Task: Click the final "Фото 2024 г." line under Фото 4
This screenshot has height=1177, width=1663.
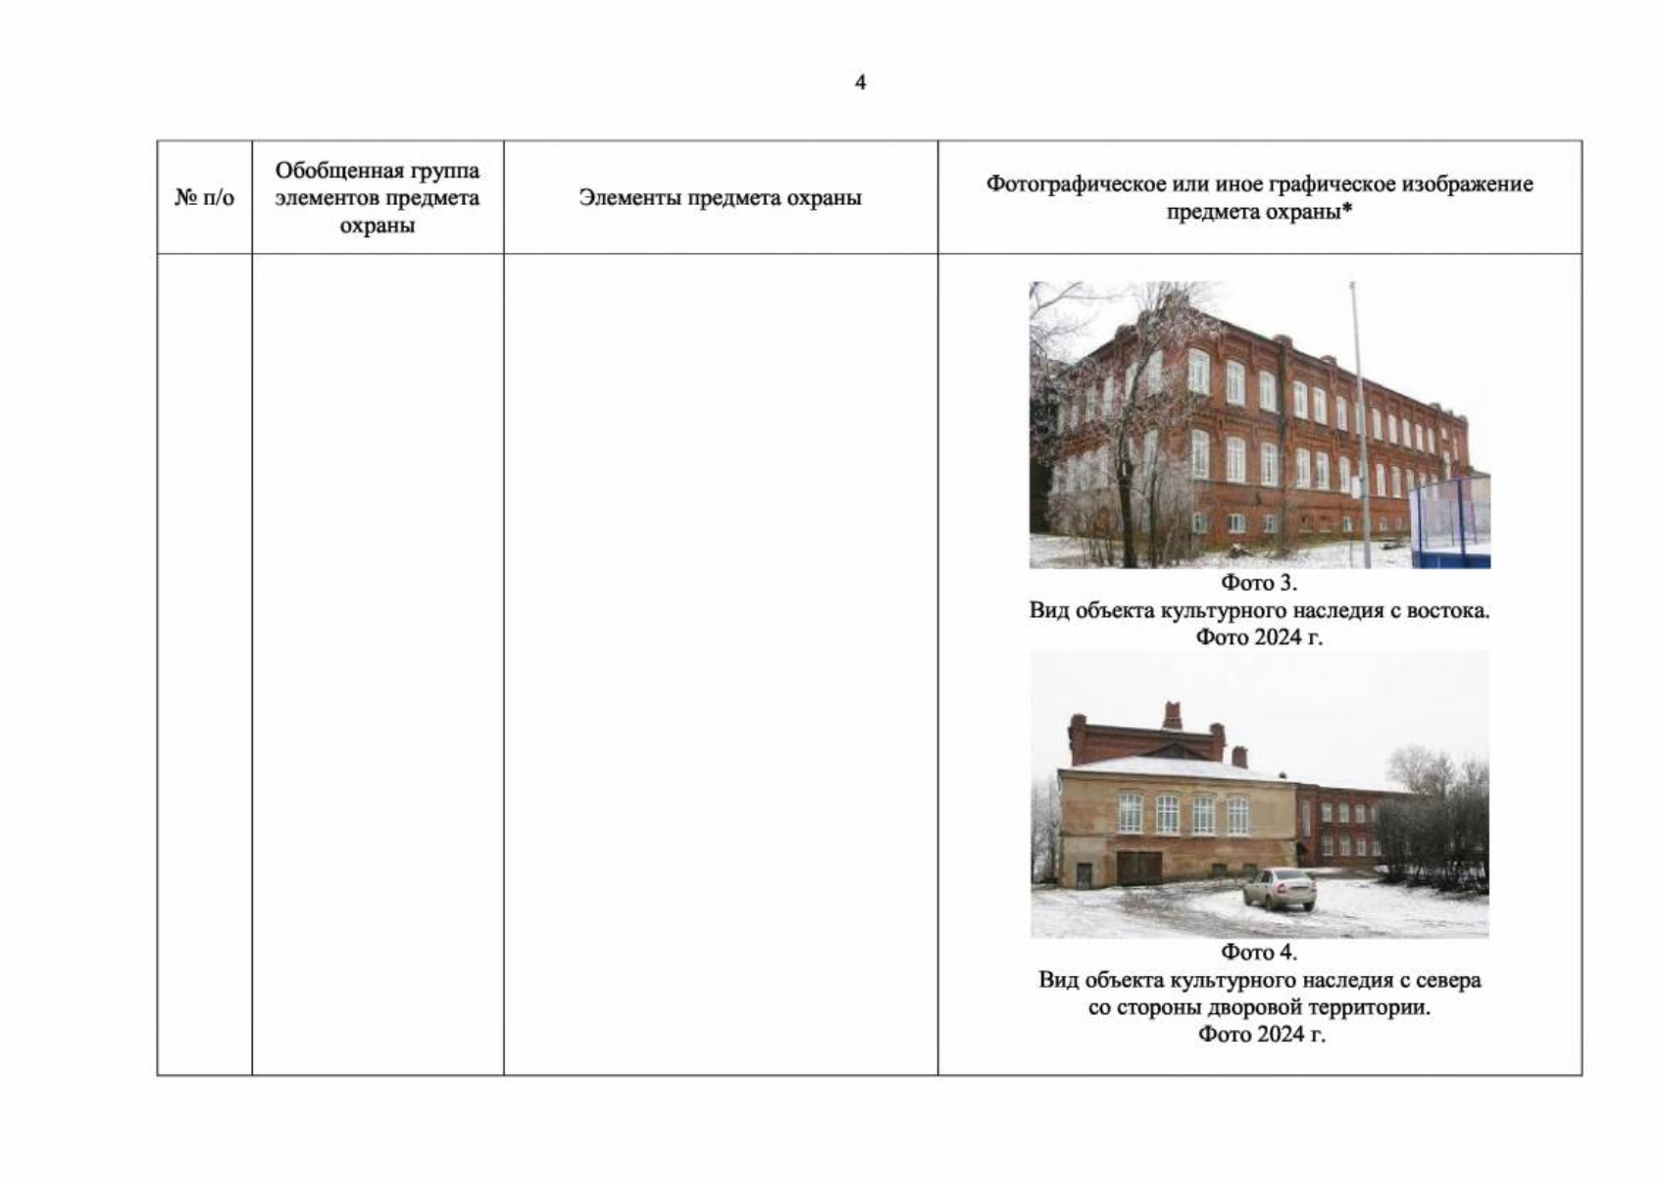Action: 1261,1035
